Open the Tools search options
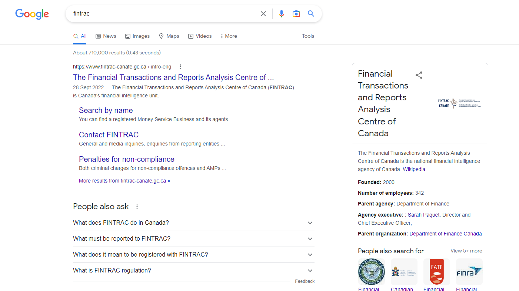The image size is (519, 291). (308, 36)
